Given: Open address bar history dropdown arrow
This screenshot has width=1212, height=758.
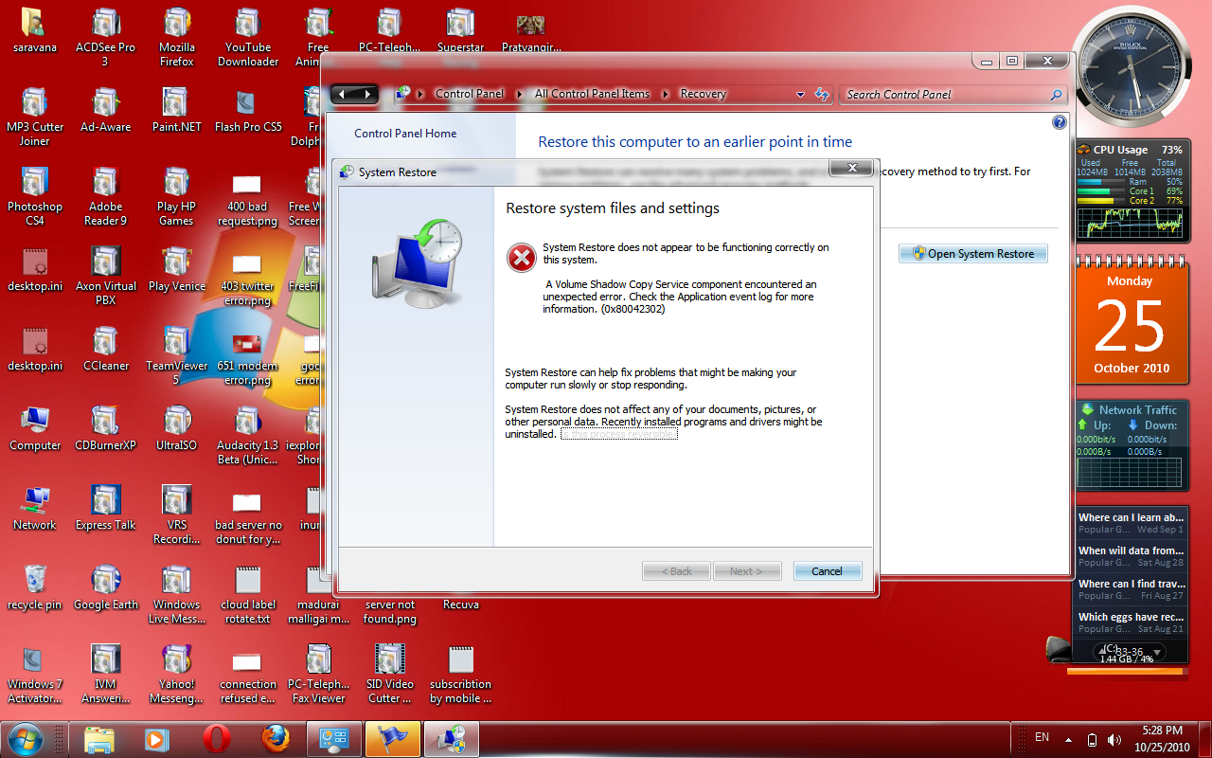Looking at the screenshot, I should tap(800, 95).
